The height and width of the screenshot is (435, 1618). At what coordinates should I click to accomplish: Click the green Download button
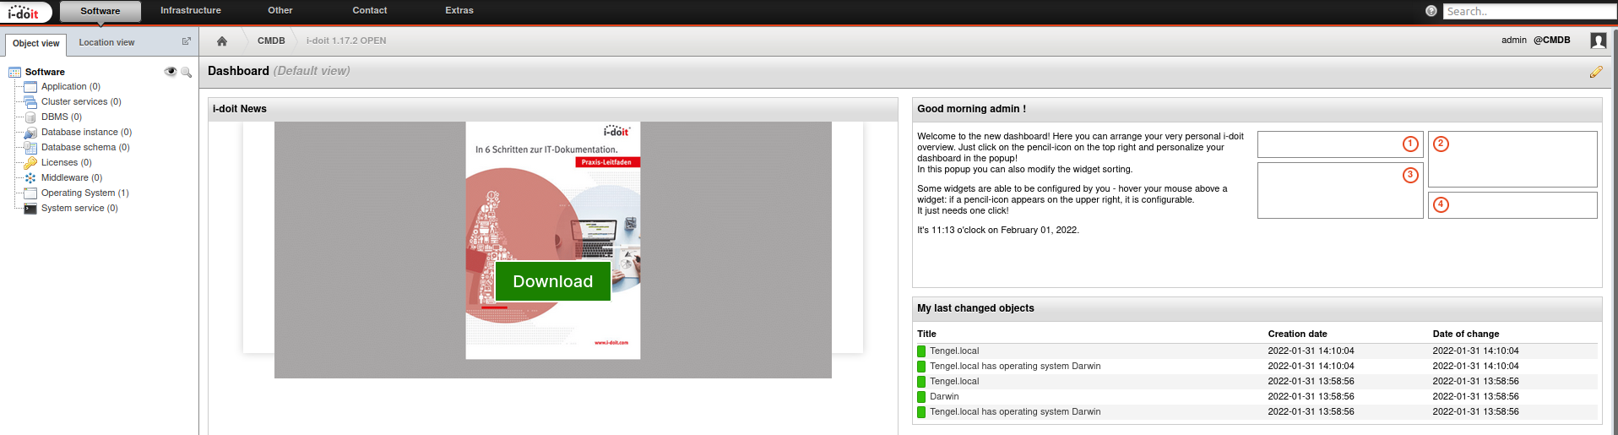552,281
